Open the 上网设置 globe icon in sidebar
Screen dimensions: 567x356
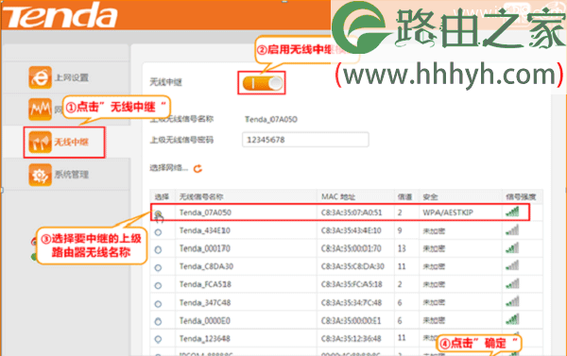[40, 77]
